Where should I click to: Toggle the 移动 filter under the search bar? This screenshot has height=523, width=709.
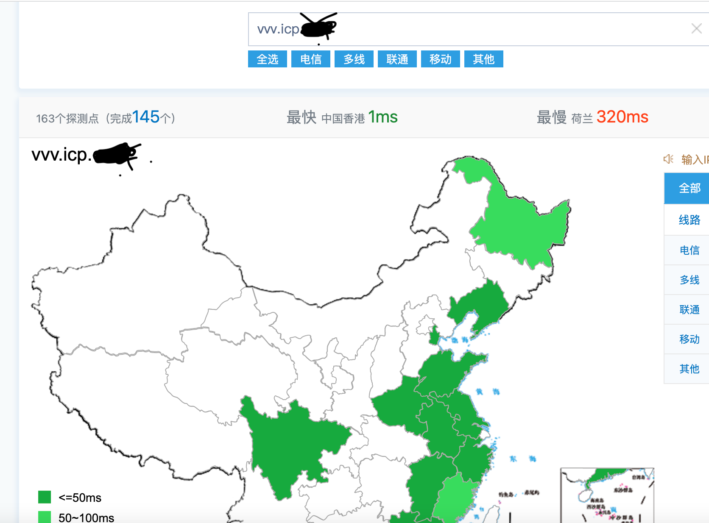pyautogui.click(x=440, y=59)
